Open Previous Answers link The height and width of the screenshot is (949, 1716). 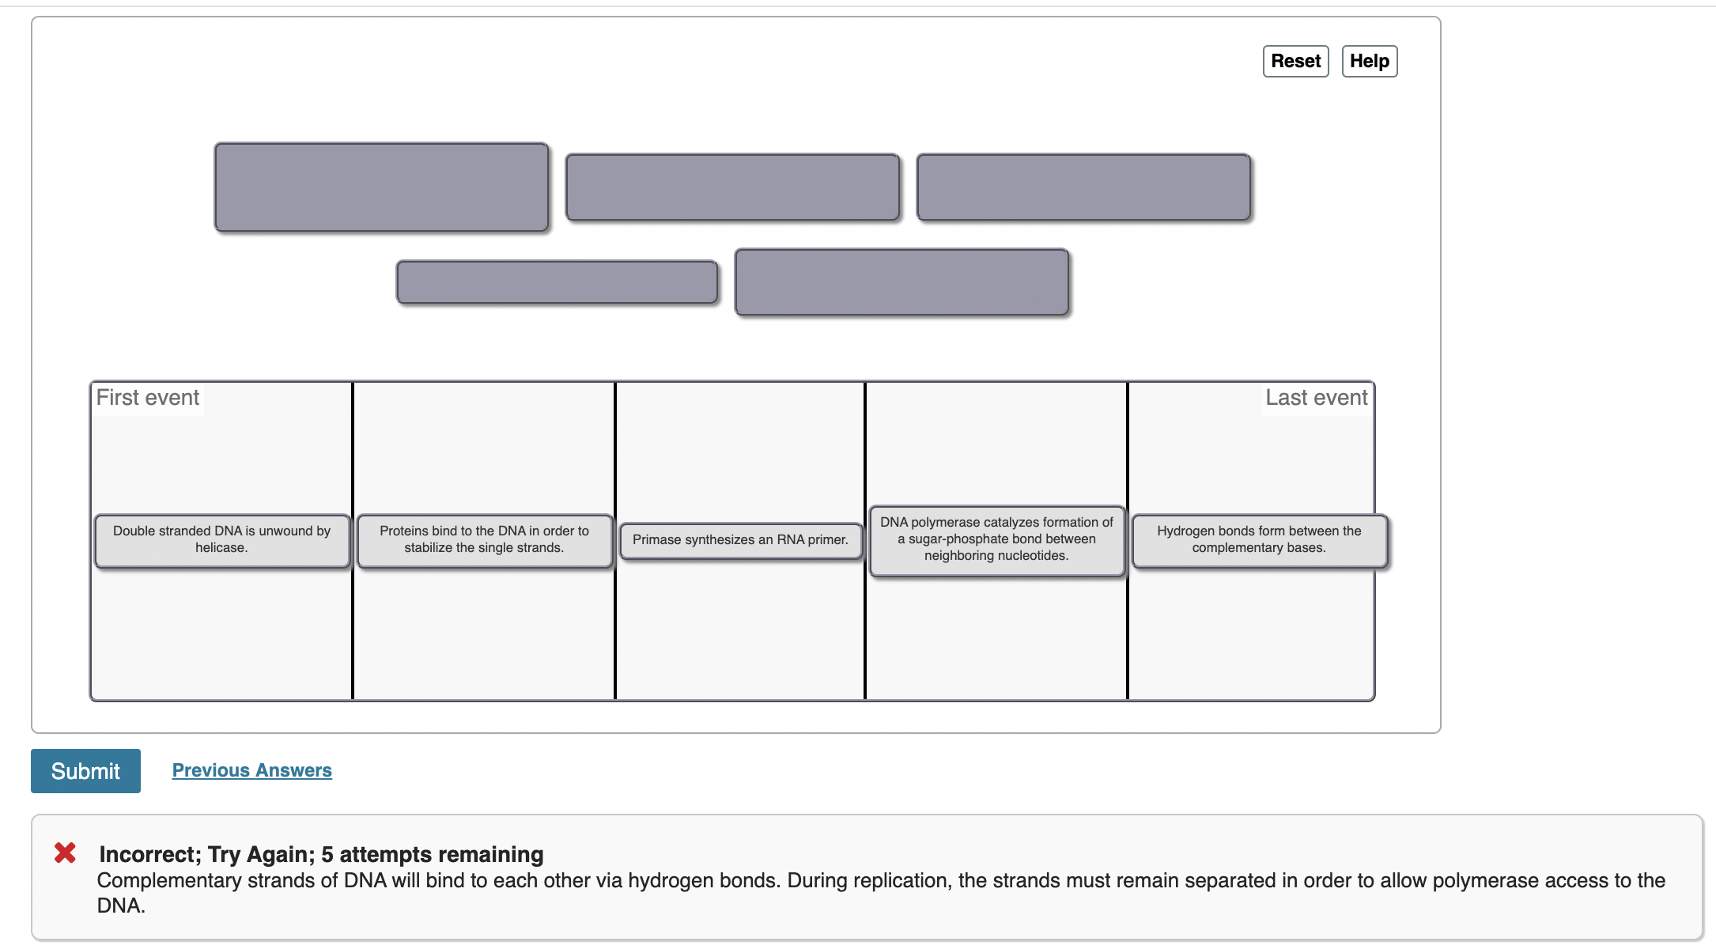click(x=251, y=770)
